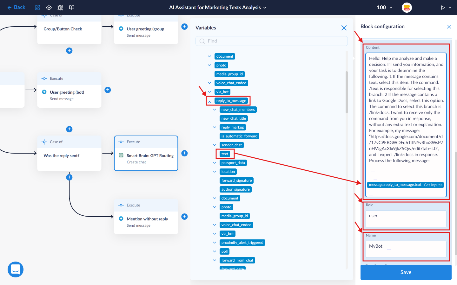
Task: Select the location variable tag
Action: click(x=228, y=172)
